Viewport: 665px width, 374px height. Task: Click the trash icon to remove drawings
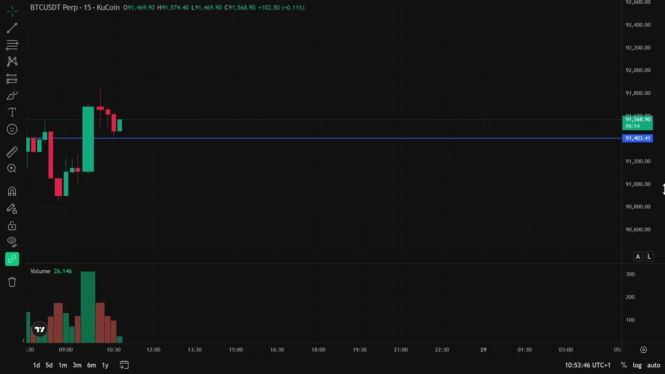[x=12, y=282]
